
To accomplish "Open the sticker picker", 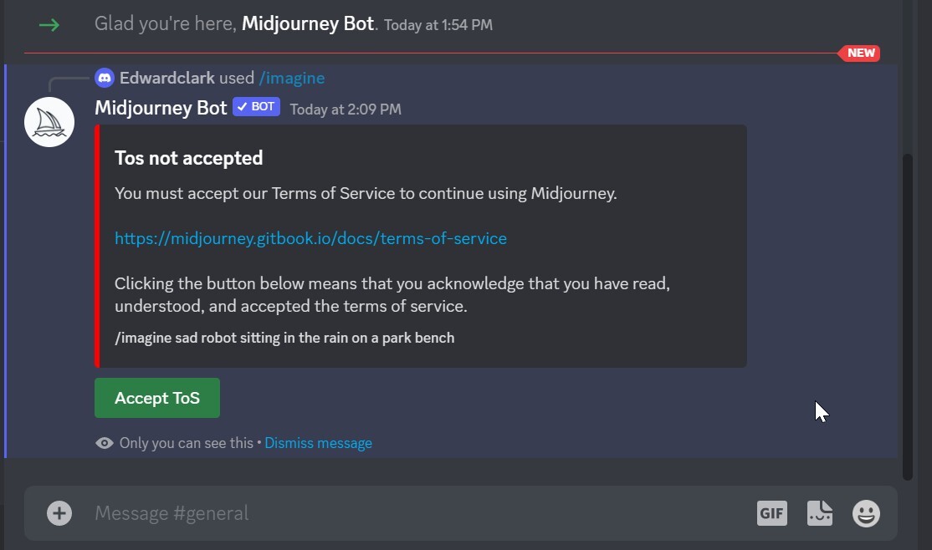I will coord(819,512).
